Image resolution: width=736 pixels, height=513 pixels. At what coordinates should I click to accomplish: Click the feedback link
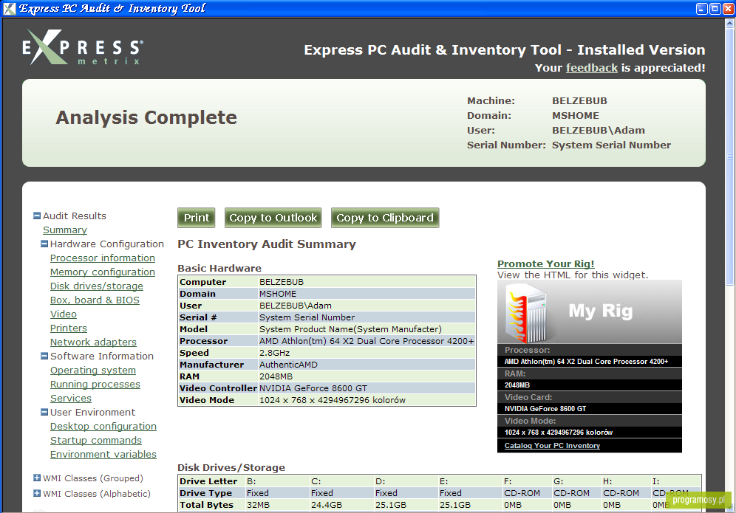[591, 68]
